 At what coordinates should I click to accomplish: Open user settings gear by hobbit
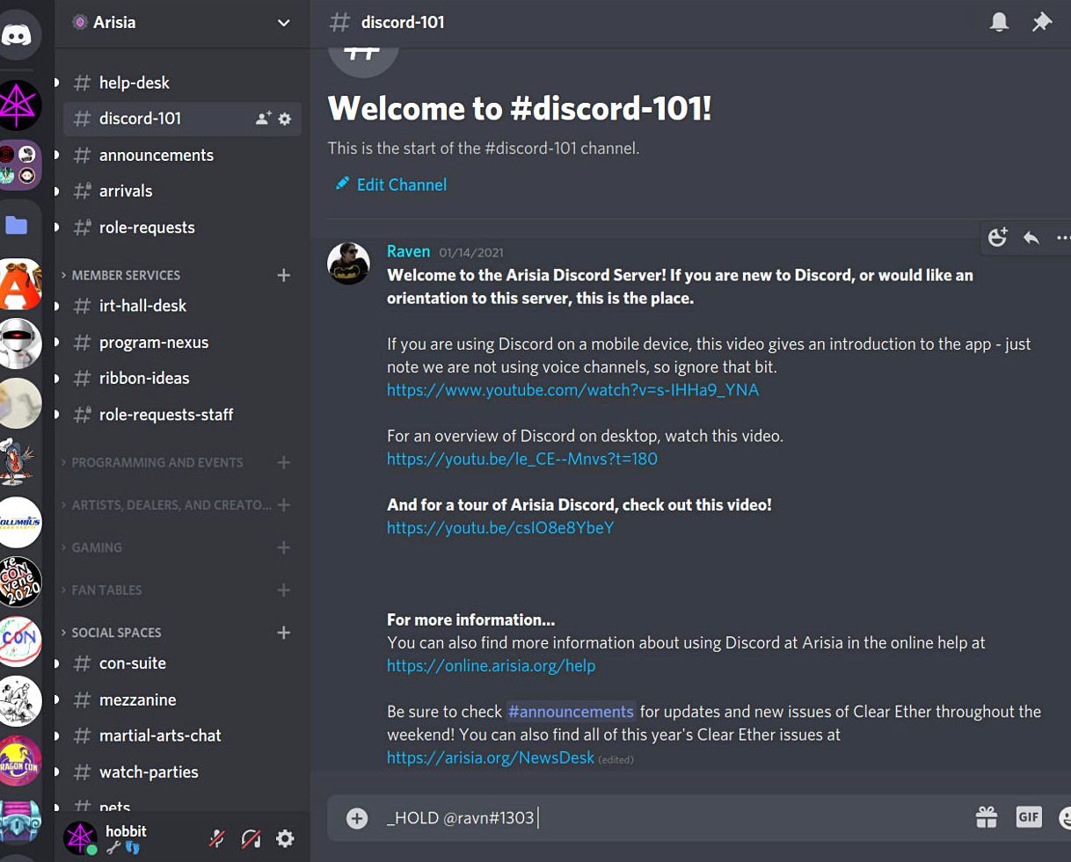[x=285, y=838]
